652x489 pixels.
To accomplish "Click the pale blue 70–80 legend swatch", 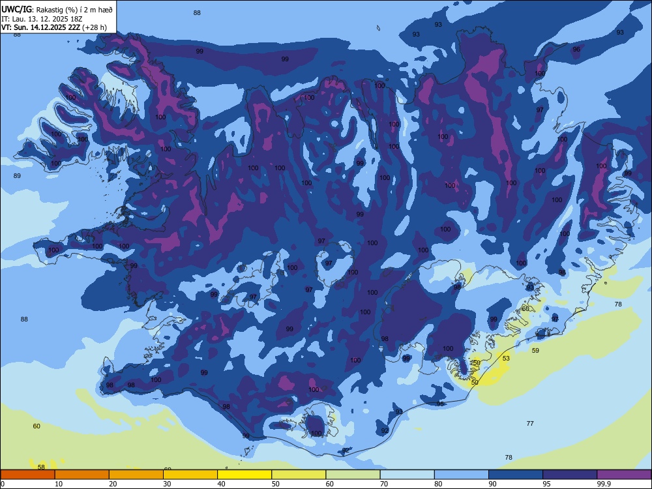I will [x=407, y=475].
